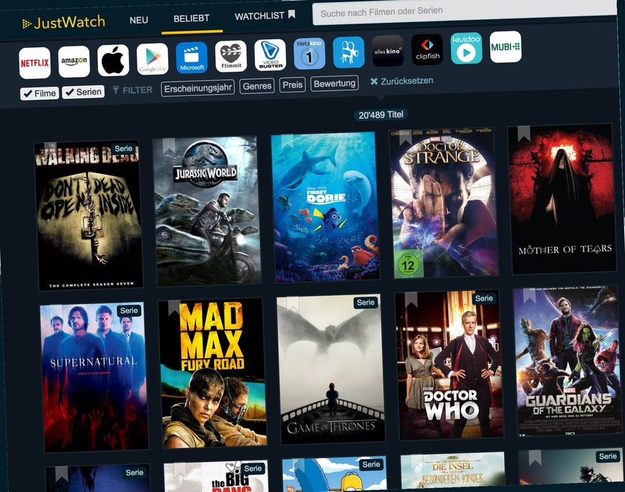This screenshot has width=625, height=492.
Task: Click the bookmark on Game of Thrones poster
Action: point(293,304)
